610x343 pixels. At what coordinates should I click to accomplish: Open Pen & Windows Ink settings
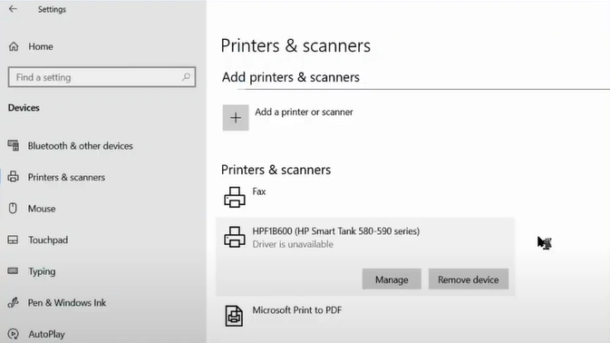pos(67,302)
